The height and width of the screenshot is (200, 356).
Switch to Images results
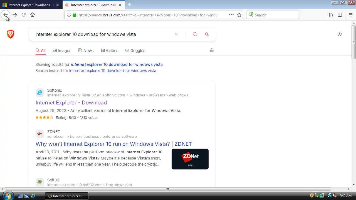[x=62, y=51]
